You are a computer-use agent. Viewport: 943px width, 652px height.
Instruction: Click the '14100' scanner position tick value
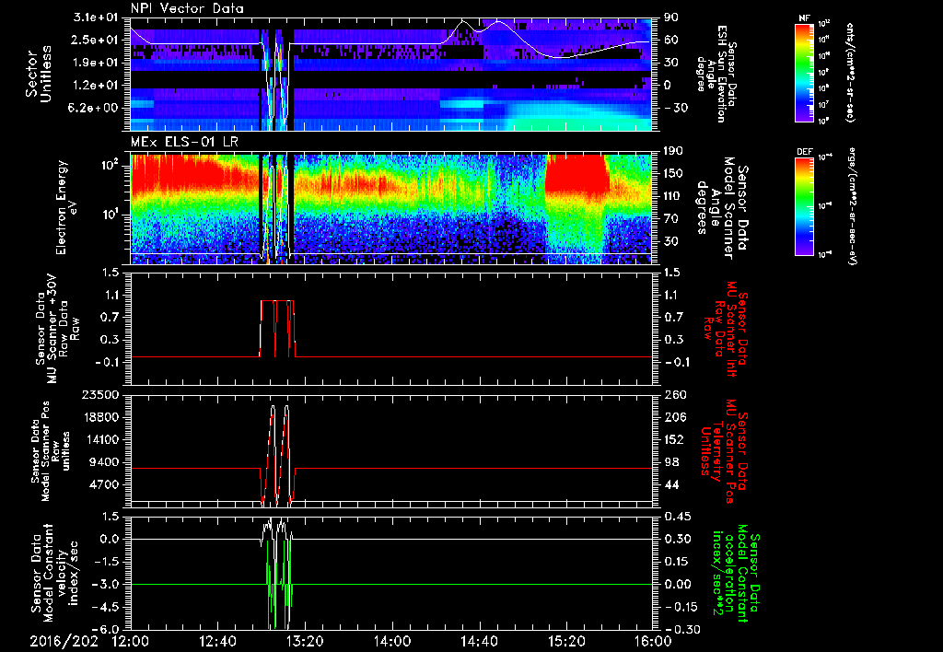pos(101,439)
